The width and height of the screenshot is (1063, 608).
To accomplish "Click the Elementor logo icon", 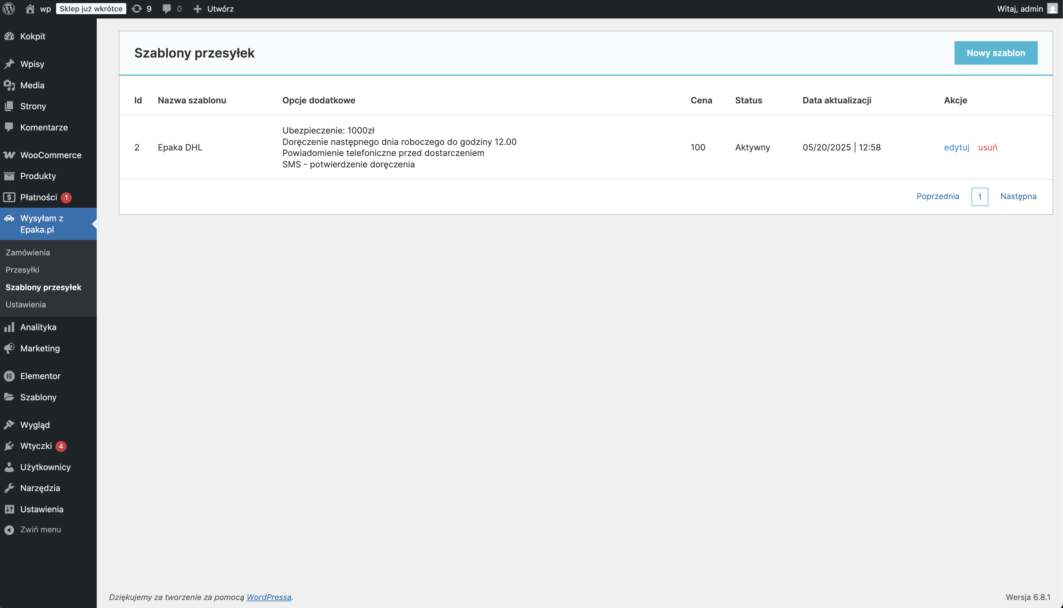I will click(x=9, y=376).
